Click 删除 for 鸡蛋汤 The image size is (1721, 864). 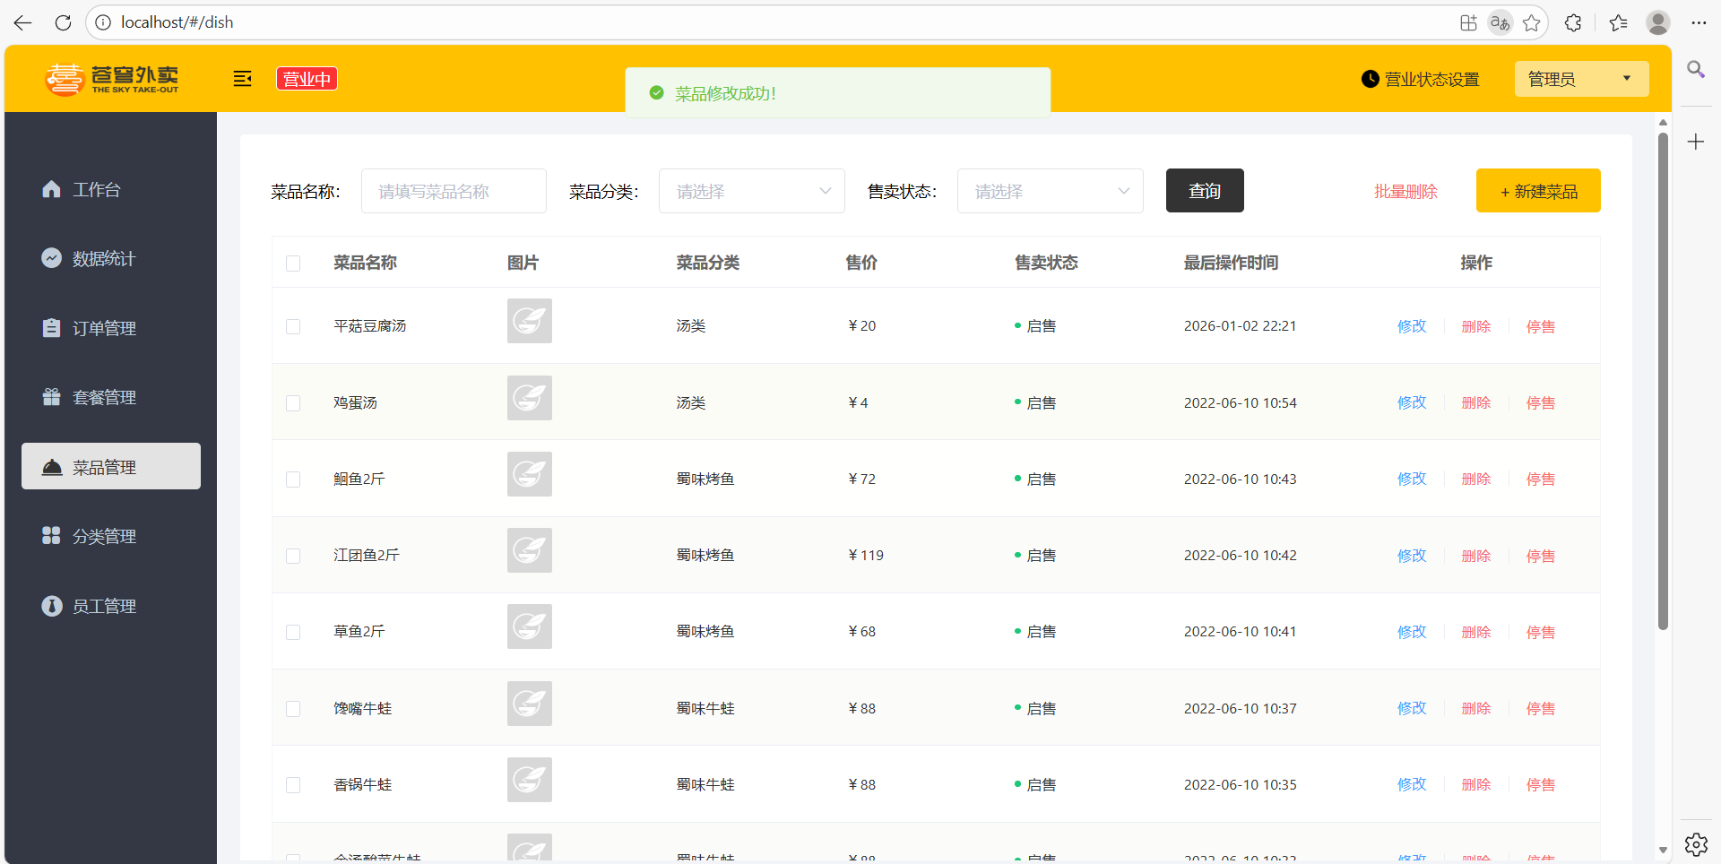click(x=1476, y=402)
